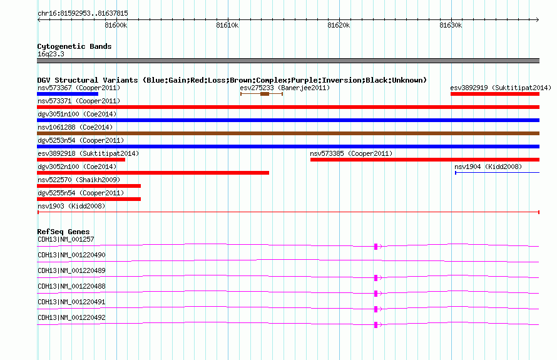The height and width of the screenshot is (360, 557).
Task: Click the nsv573367 (Cooper2011) variant label
Action: [x=79, y=88]
